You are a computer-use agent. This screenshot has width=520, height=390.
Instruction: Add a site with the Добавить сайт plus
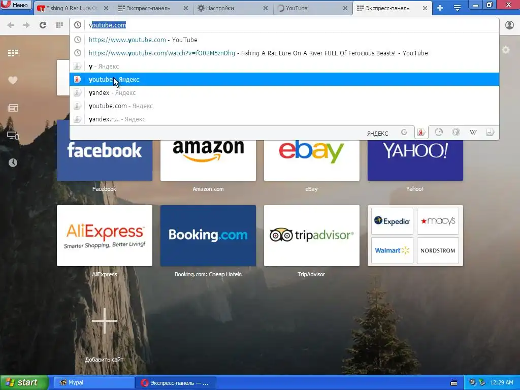pyautogui.click(x=105, y=321)
